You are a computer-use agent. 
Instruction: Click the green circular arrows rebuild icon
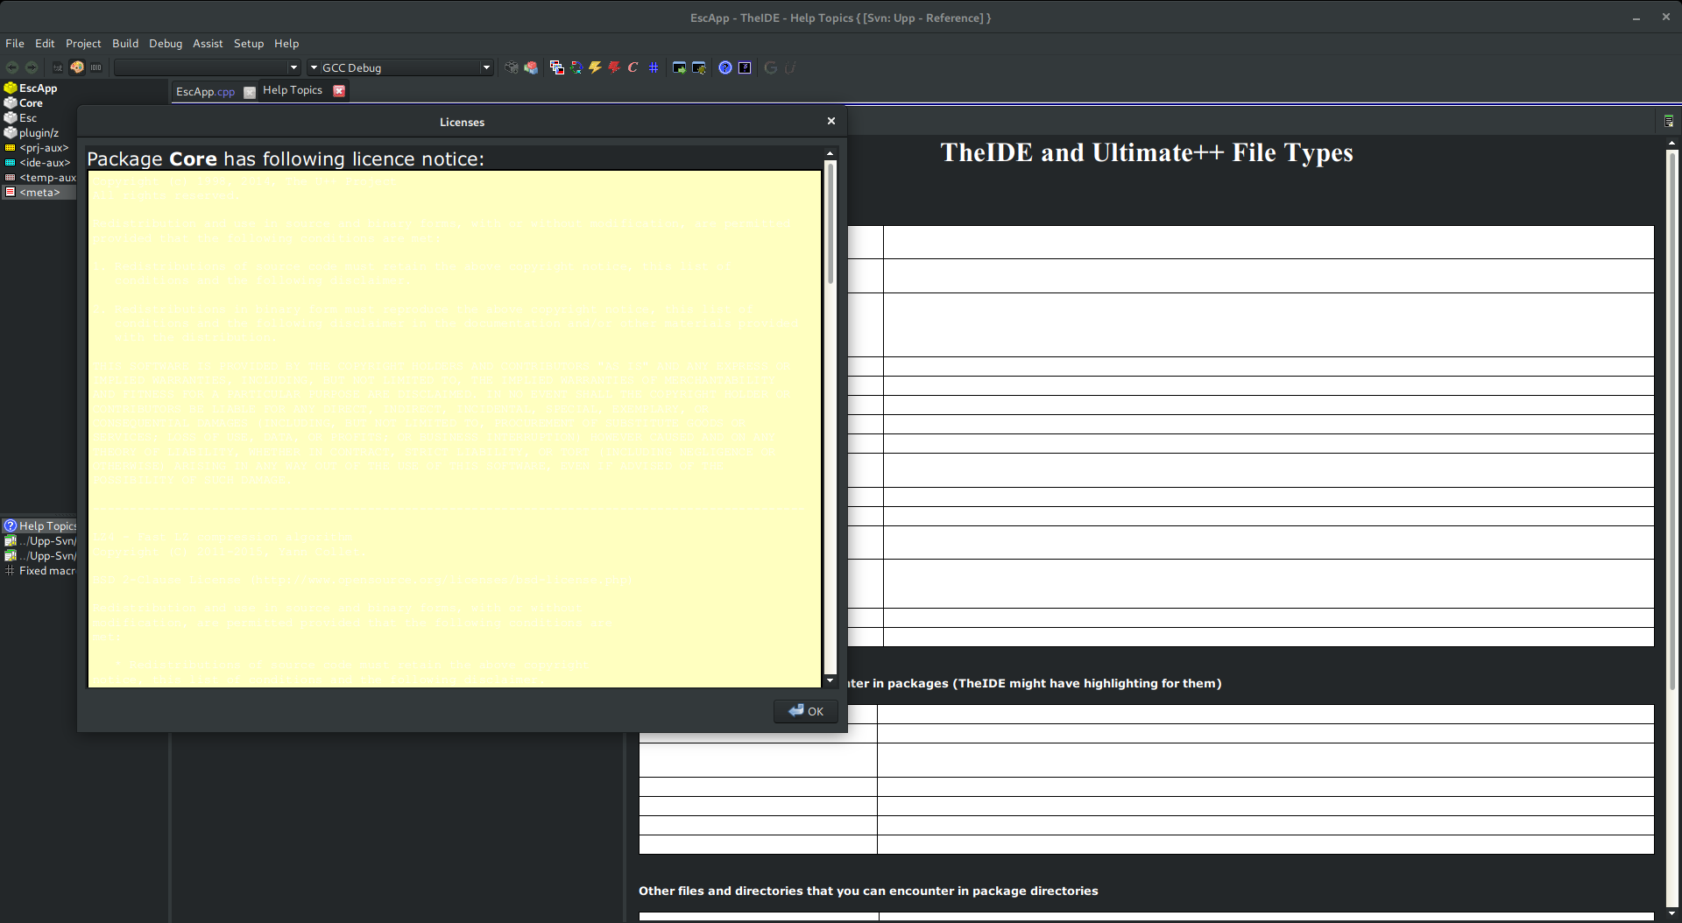(x=576, y=67)
